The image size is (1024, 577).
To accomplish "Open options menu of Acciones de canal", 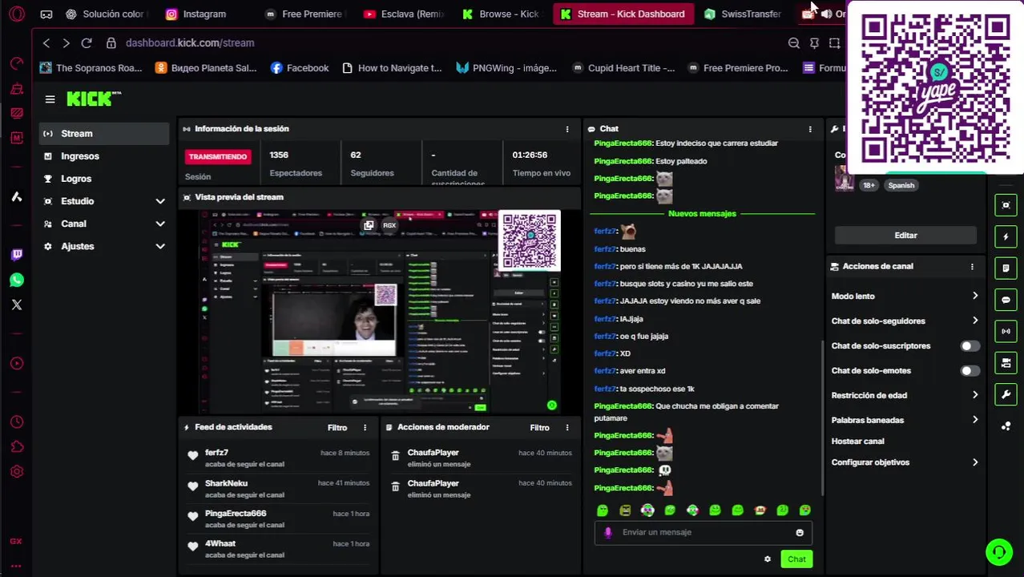I will pyautogui.click(x=972, y=267).
